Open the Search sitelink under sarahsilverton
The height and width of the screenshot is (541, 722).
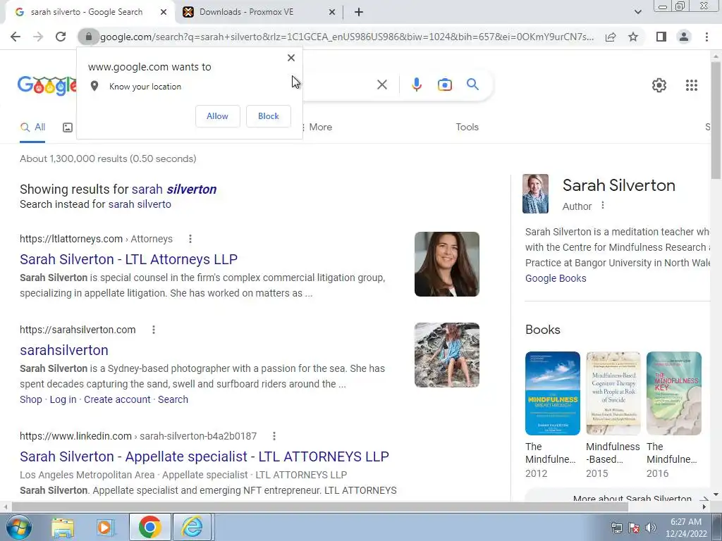pyautogui.click(x=173, y=399)
